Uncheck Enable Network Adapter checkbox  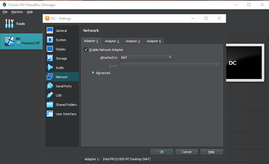point(86,50)
